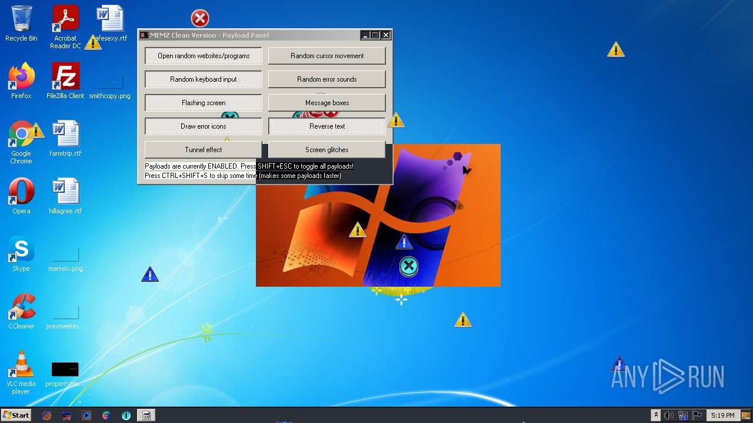
Task: Toggle the Random error sounds payload
Action: point(327,79)
